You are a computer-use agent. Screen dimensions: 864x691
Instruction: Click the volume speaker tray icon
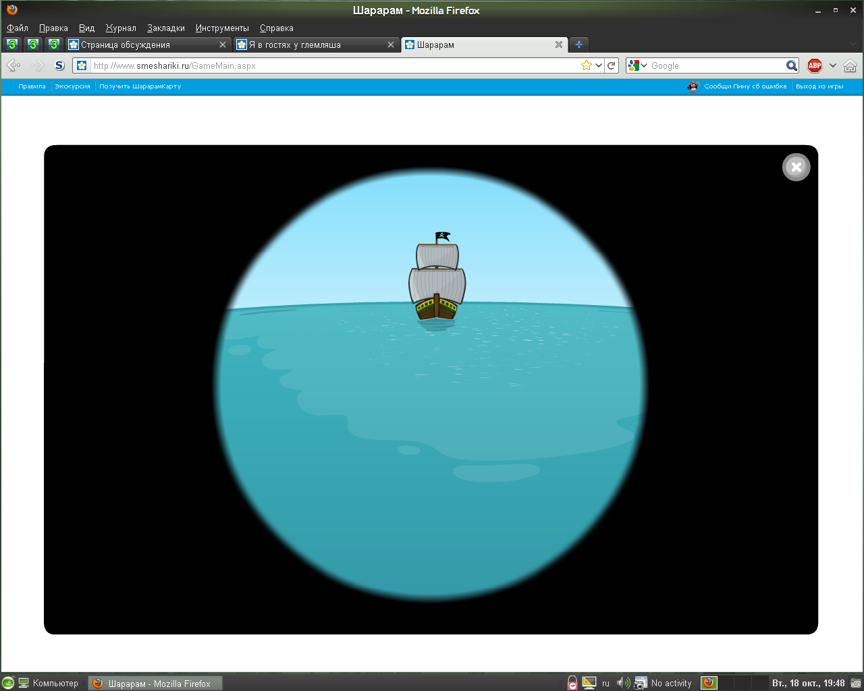point(623,683)
